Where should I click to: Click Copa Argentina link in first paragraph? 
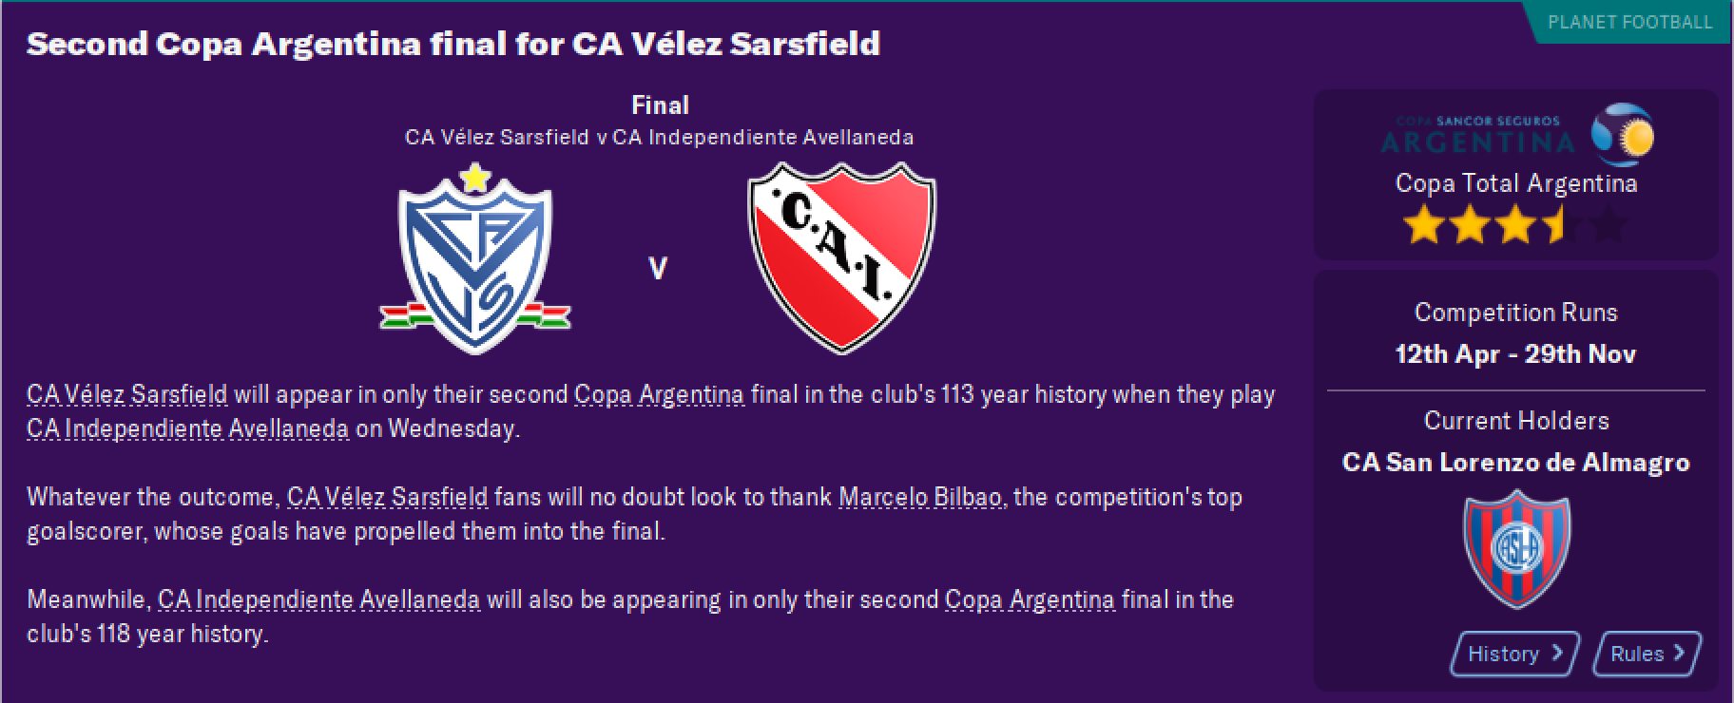click(x=659, y=394)
